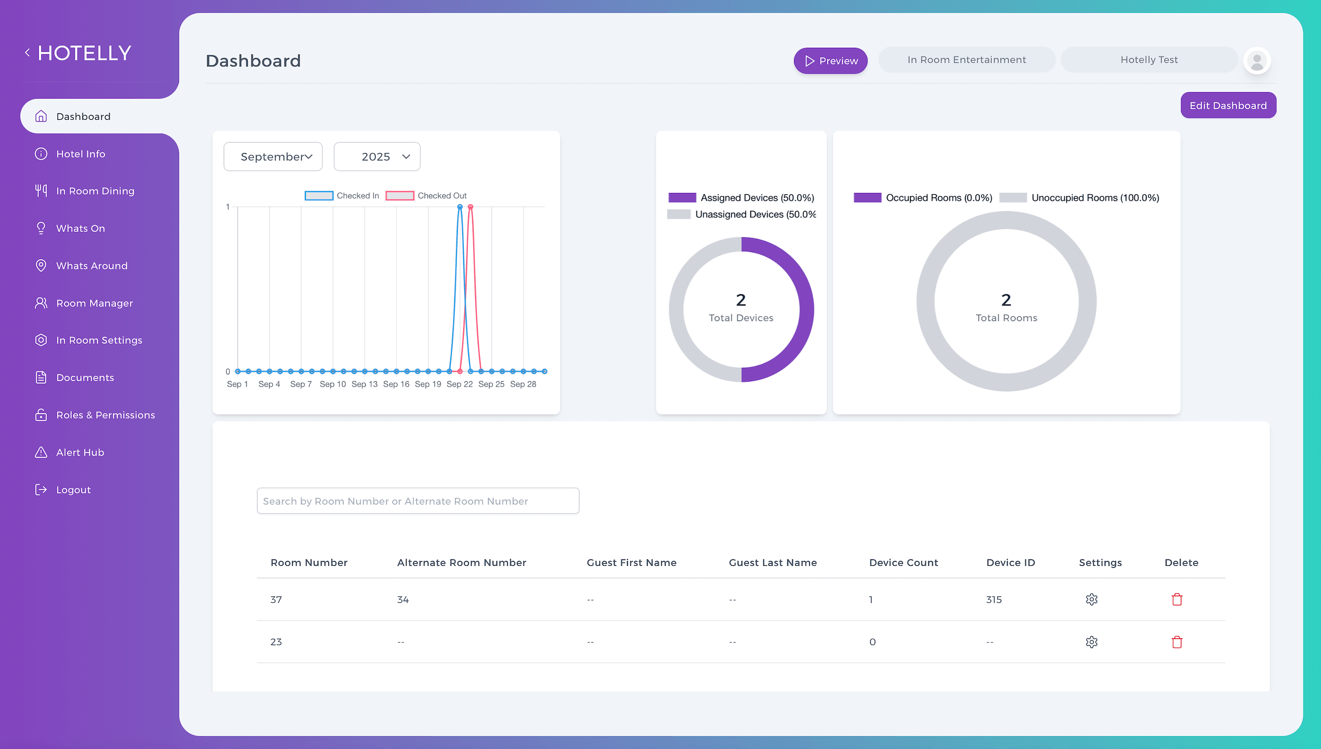This screenshot has width=1321, height=749.
Task: Open the Hotelly Test selector
Action: [x=1149, y=60]
